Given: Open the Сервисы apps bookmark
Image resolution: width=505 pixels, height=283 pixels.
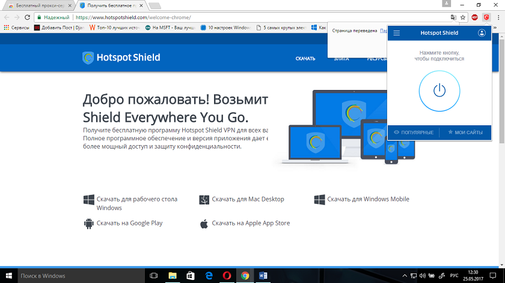Looking at the screenshot, I should coord(16,28).
